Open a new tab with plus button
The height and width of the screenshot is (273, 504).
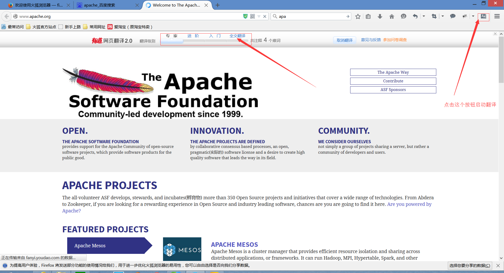click(218, 5)
